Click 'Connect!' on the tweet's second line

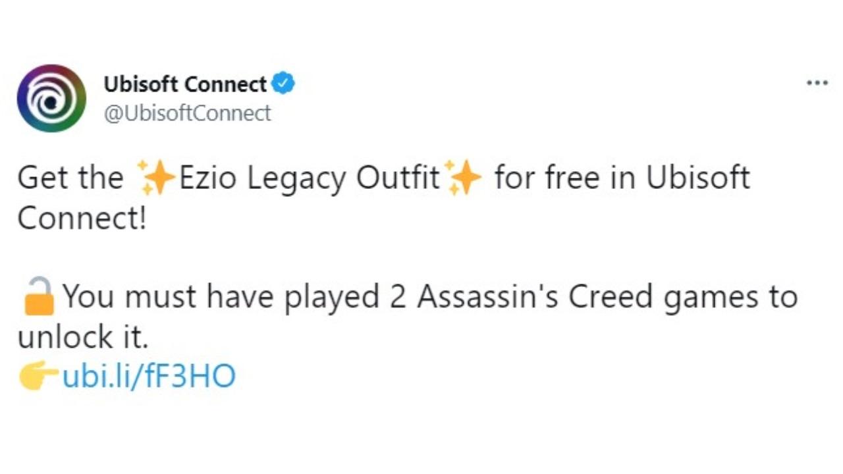pyautogui.click(x=82, y=218)
